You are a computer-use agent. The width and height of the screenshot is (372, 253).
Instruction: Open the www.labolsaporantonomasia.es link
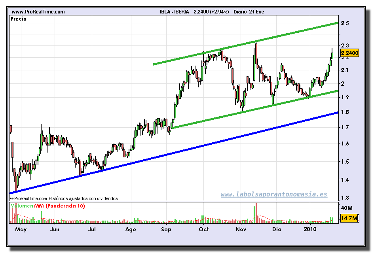(x=274, y=194)
